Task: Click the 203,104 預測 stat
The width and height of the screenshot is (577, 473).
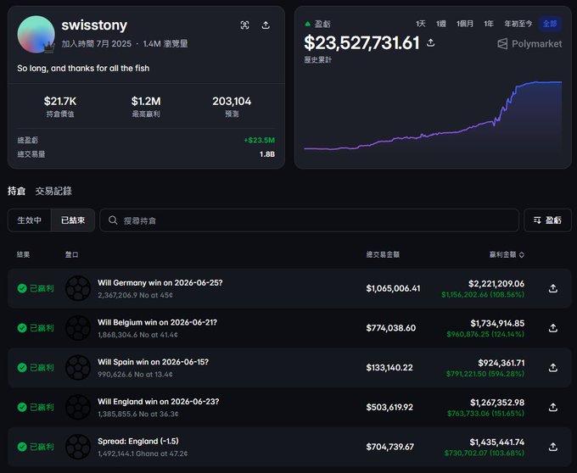Action: pos(232,106)
